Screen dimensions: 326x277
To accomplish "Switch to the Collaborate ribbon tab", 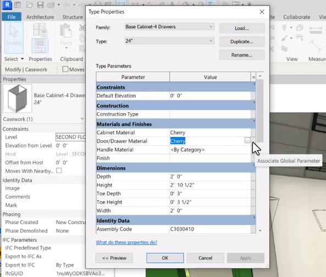I will point(296,17).
